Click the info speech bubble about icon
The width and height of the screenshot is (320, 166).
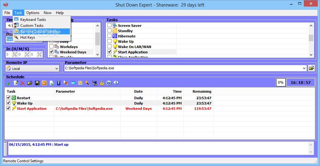pyautogui.click(x=116, y=83)
